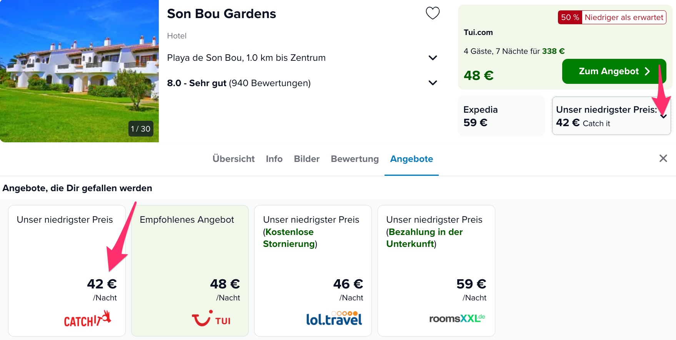Open the Info tab
The height and width of the screenshot is (340, 676).
pos(274,159)
